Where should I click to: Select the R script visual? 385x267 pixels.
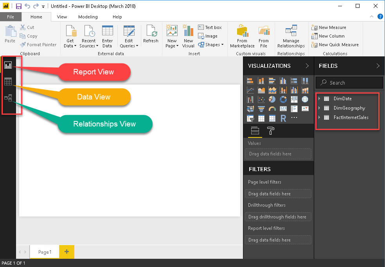pos(283,118)
